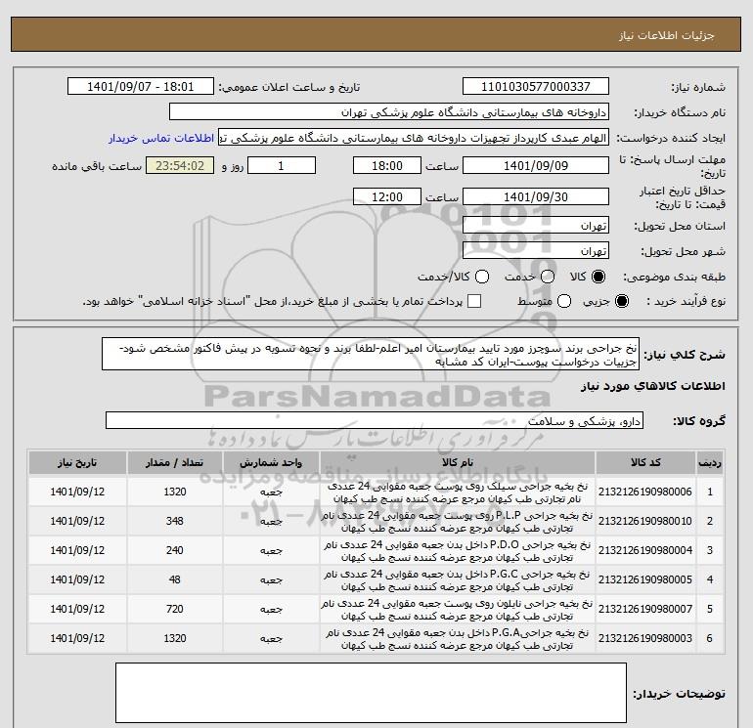Click quantity 1320 in row 6
753x728 pixels.
174,638
